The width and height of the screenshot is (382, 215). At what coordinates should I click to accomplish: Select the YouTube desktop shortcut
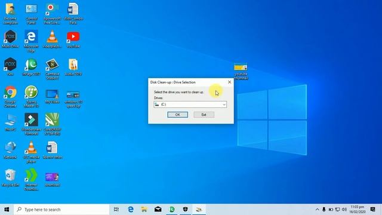(x=73, y=39)
